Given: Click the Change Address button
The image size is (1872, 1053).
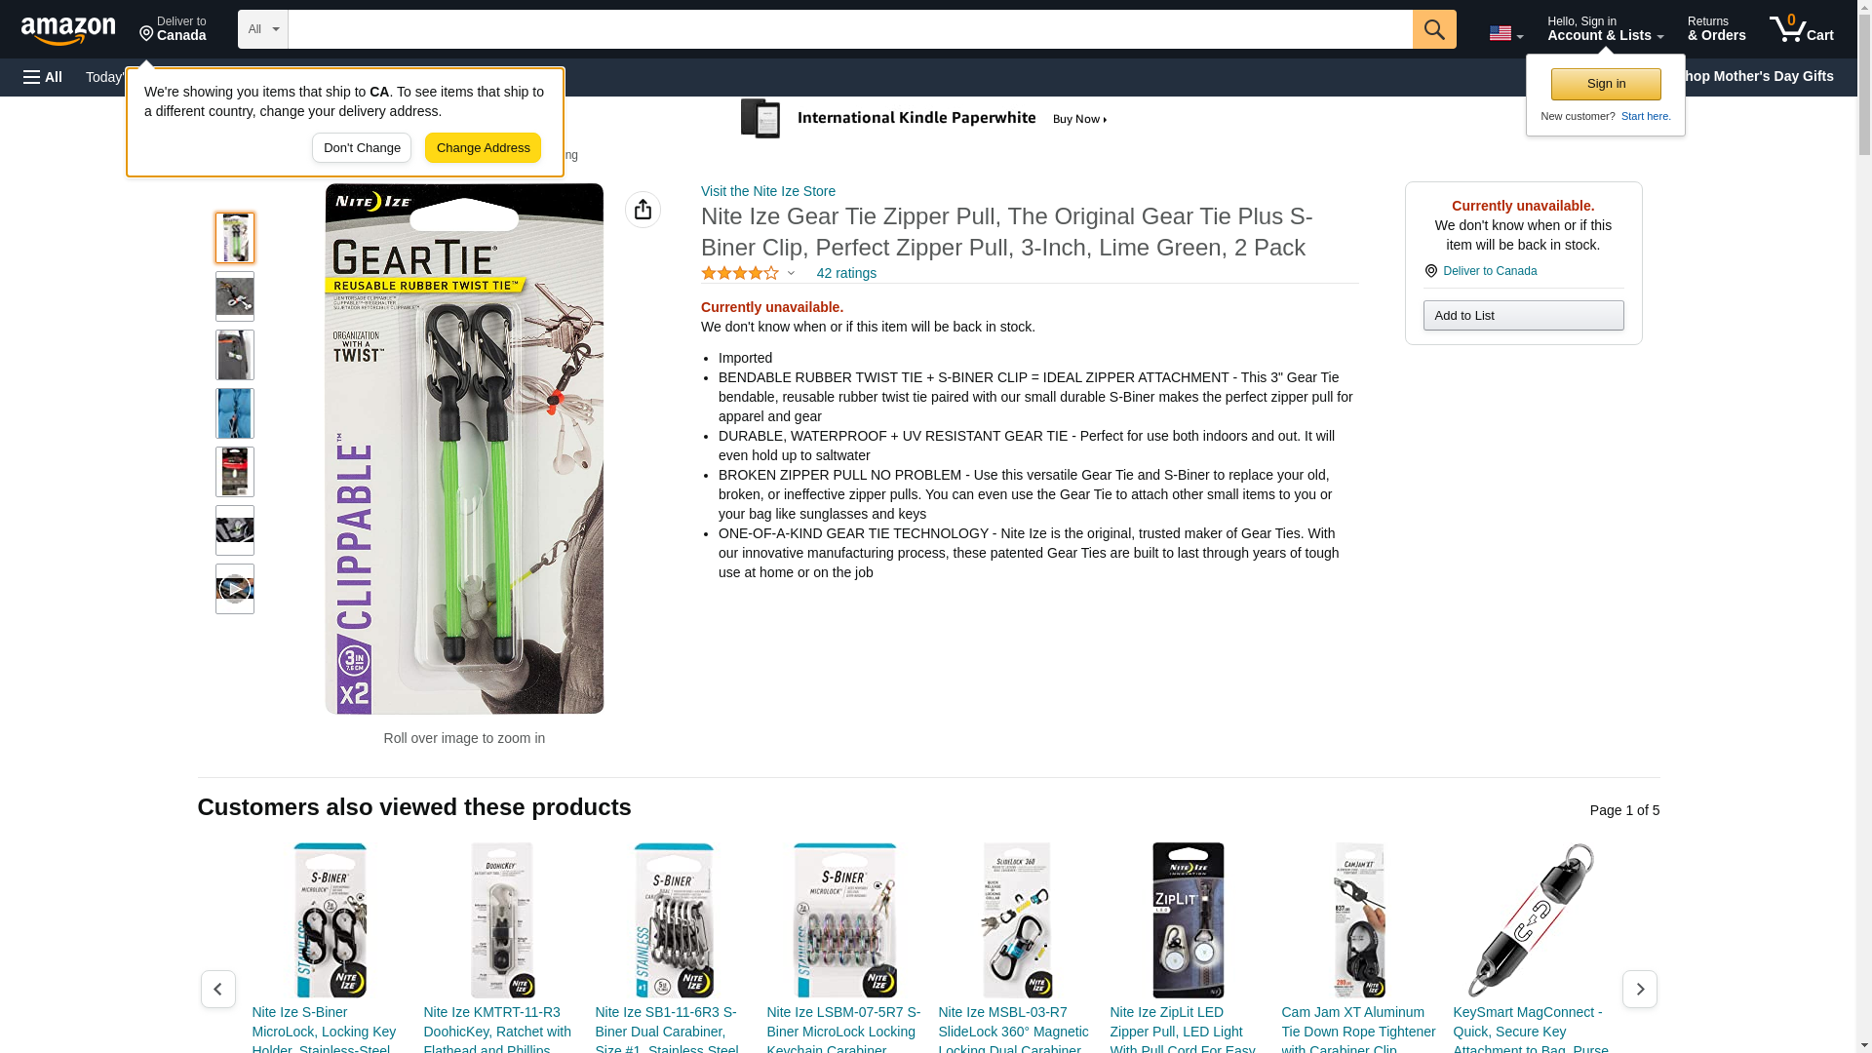Looking at the screenshot, I should tap(483, 148).
